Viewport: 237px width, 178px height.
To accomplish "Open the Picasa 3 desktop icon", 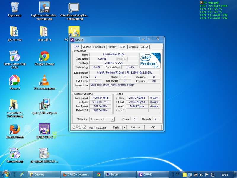I will pos(14,81).
